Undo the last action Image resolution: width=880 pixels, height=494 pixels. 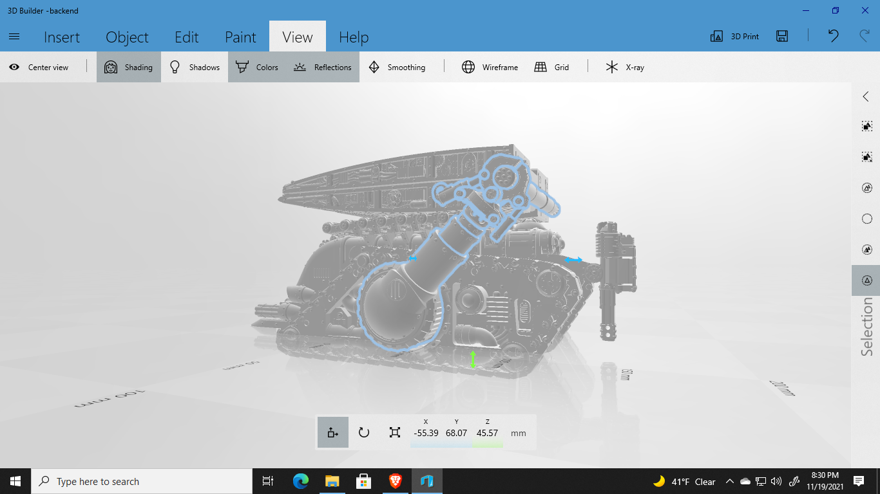tap(834, 36)
